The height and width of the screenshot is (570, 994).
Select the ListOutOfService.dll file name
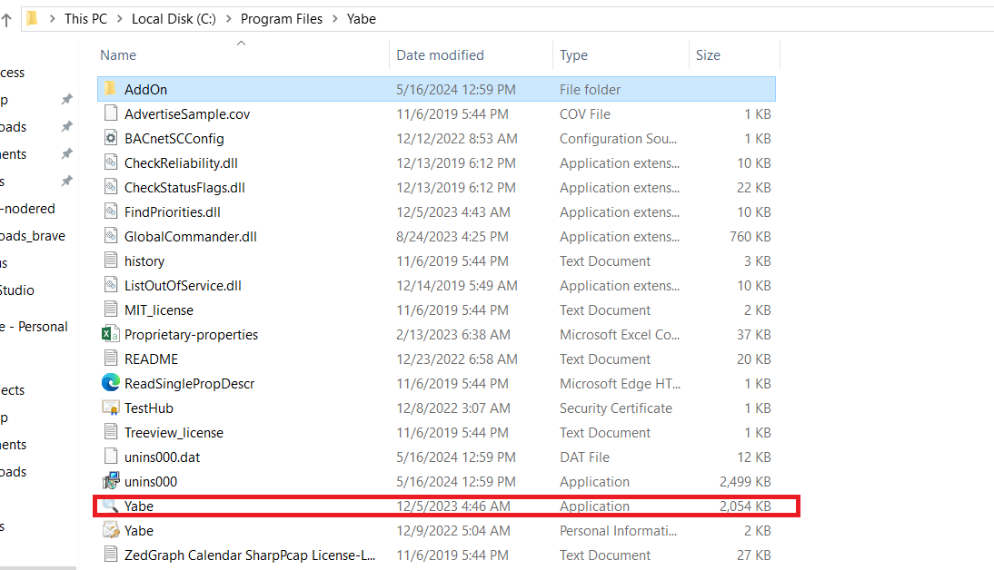pyautogui.click(x=183, y=286)
